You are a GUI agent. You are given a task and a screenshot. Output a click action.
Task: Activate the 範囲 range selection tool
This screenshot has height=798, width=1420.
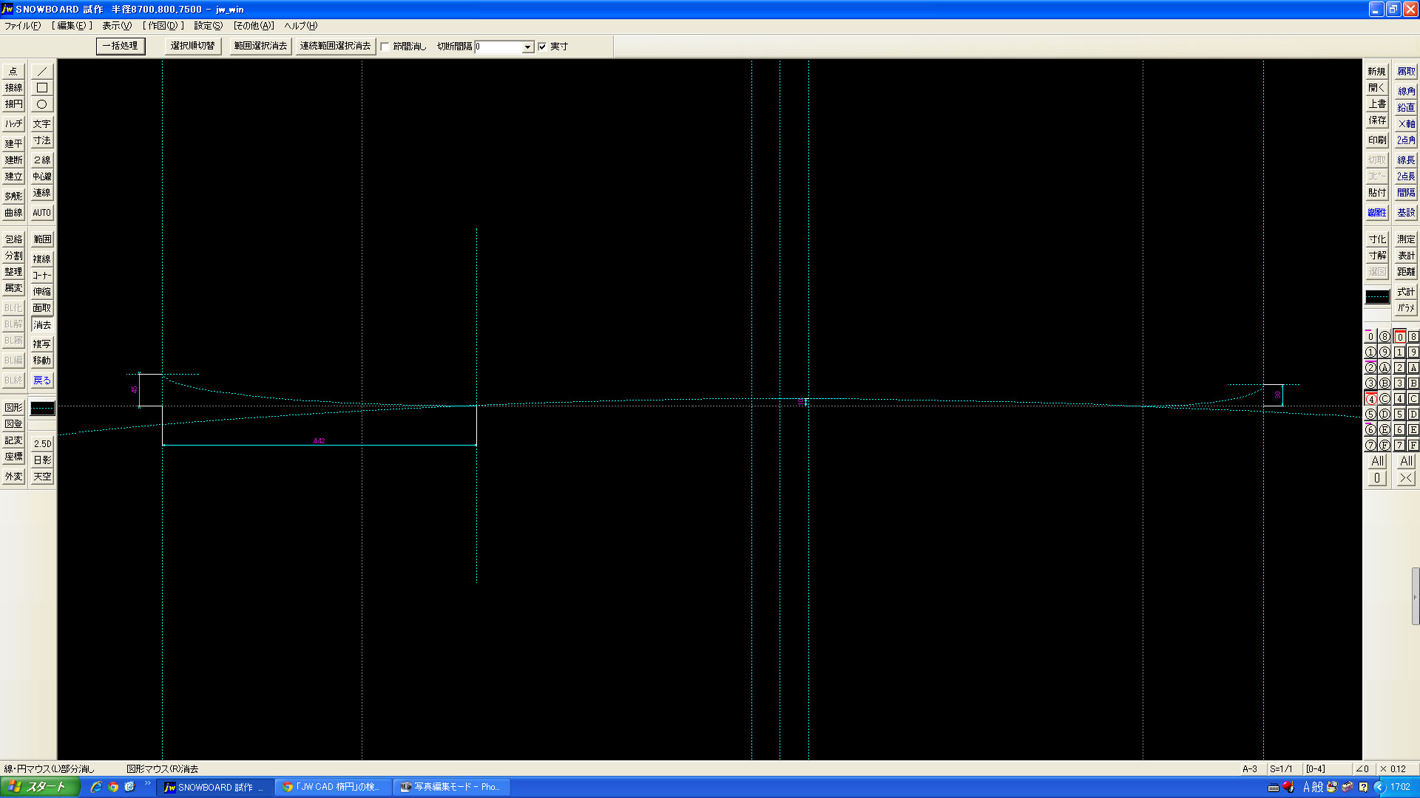pyautogui.click(x=42, y=239)
